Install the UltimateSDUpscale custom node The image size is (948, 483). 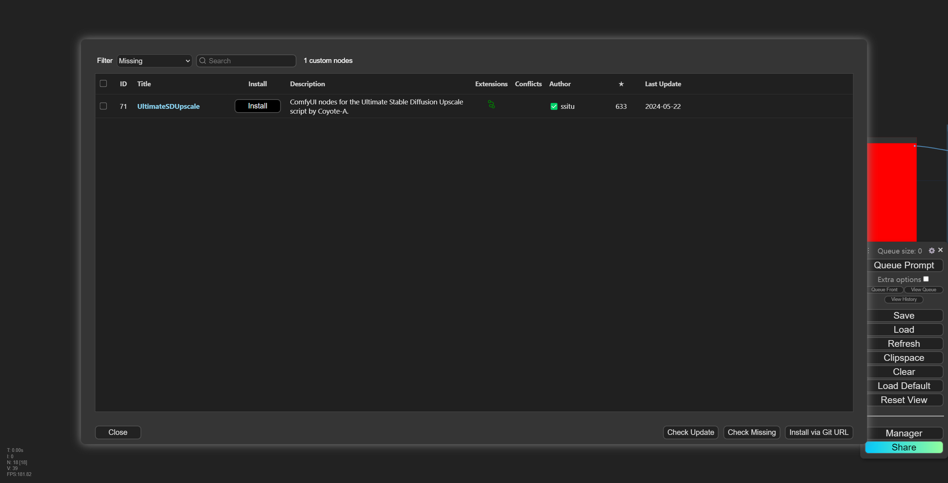click(x=258, y=106)
